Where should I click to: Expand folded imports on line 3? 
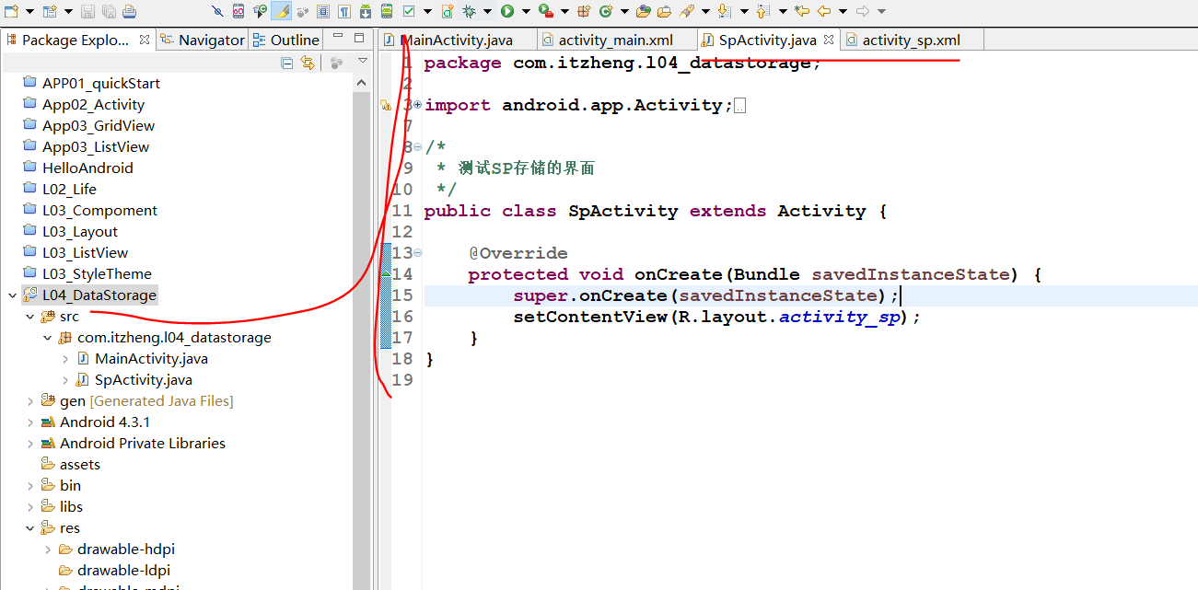coord(417,104)
